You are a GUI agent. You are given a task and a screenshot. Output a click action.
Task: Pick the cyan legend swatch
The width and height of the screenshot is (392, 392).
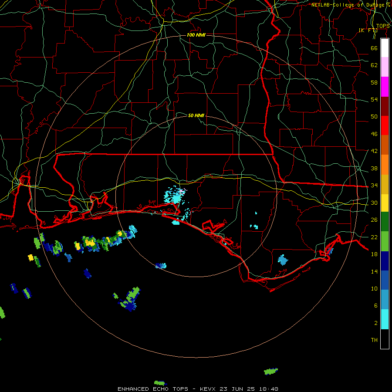point(385,319)
